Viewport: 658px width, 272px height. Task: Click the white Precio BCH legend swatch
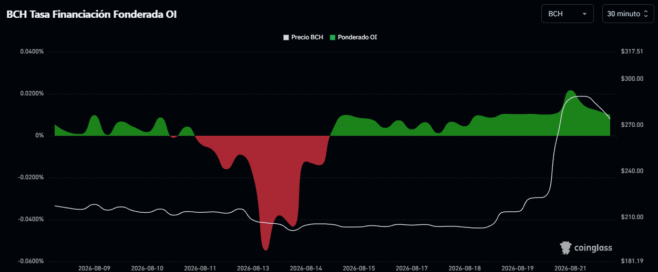286,37
